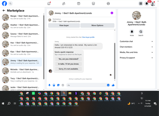Click View buyer button
The height and width of the screenshot is (116, 159).
tap(64, 25)
